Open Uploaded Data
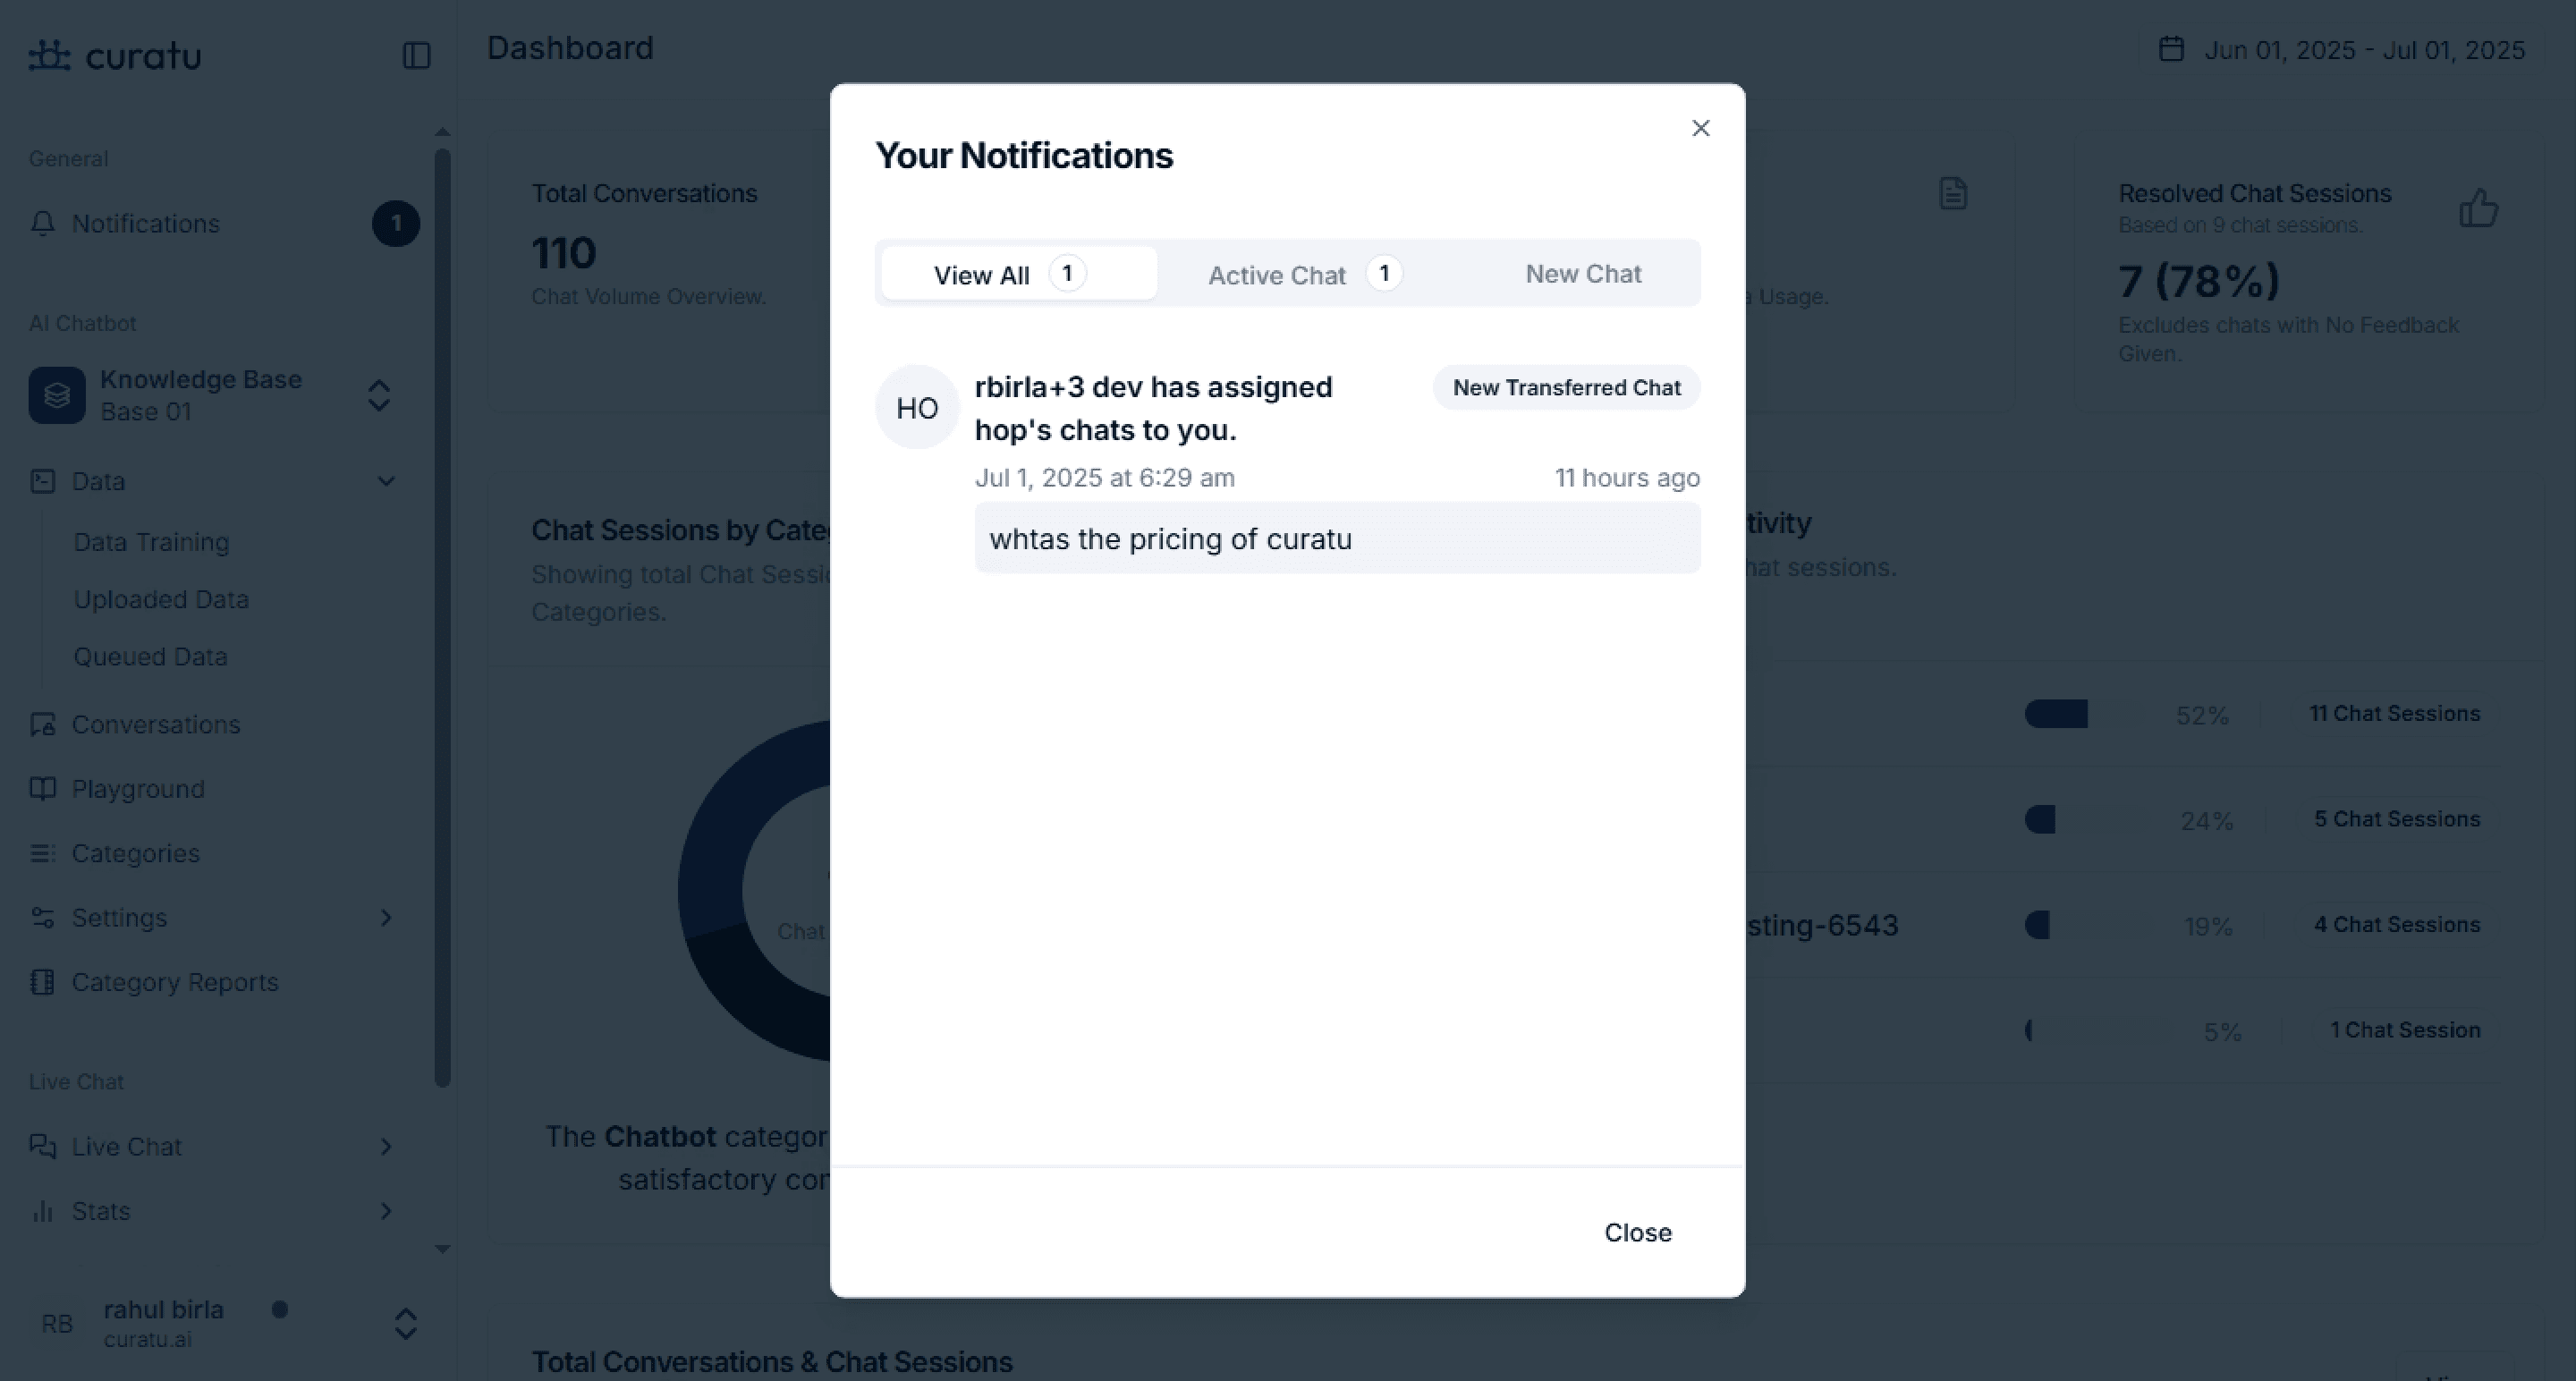This screenshot has height=1381, width=2576. (x=161, y=599)
